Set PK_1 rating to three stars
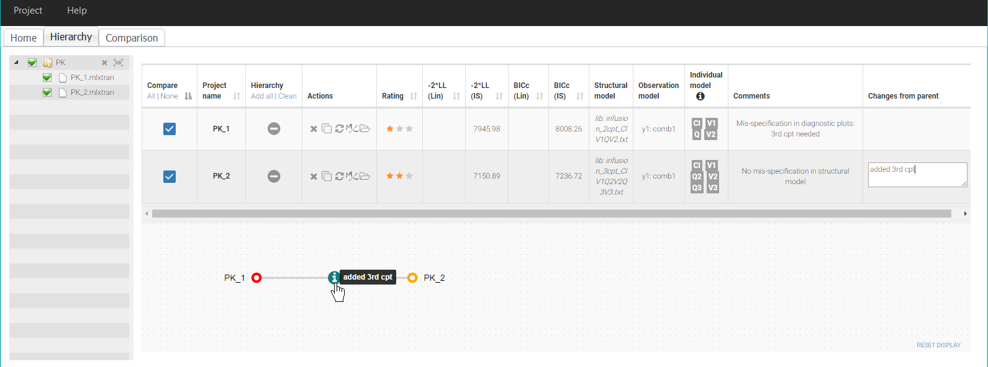This screenshot has height=367, width=988. pos(409,129)
